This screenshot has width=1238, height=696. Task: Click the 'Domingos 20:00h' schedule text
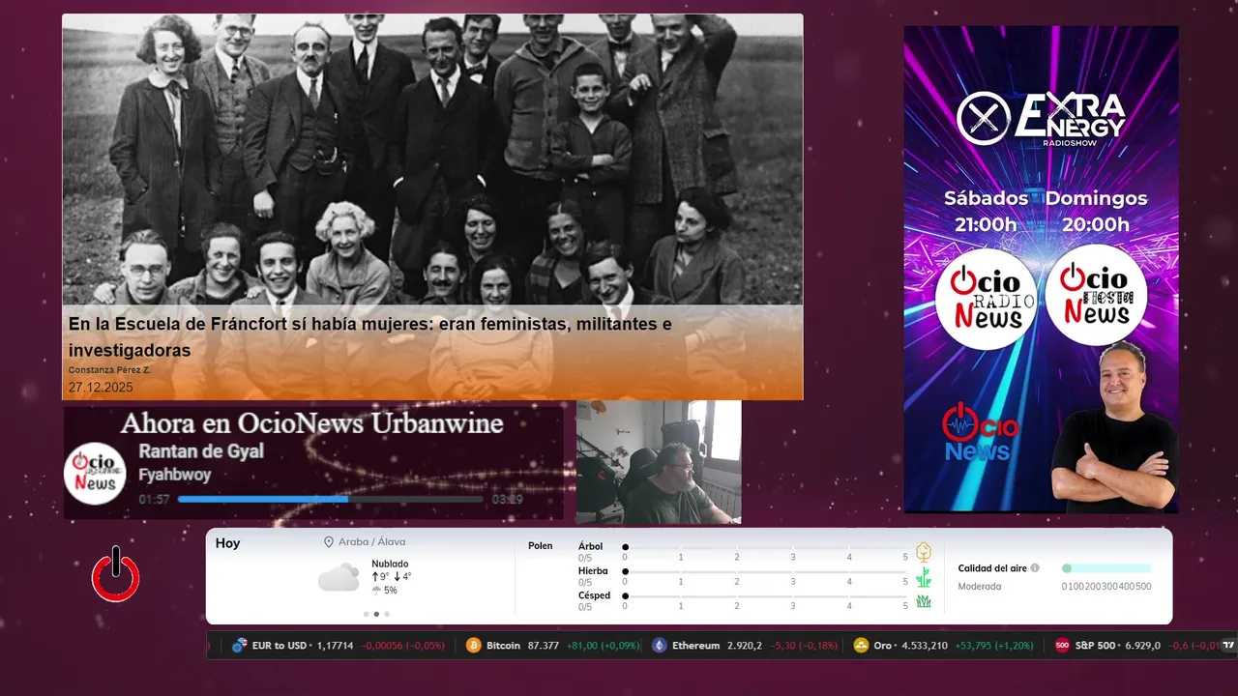[x=1096, y=212]
